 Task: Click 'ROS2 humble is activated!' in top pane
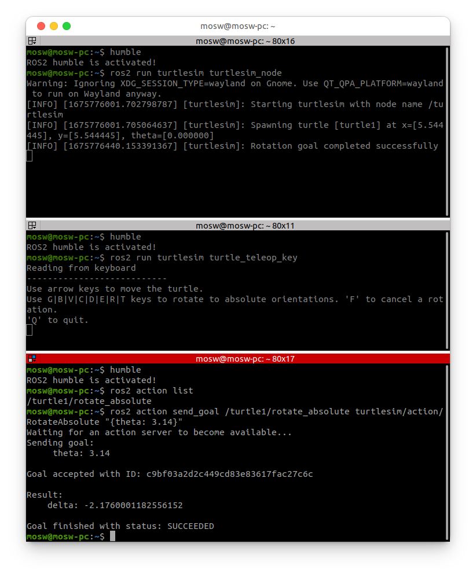click(91, 63)
